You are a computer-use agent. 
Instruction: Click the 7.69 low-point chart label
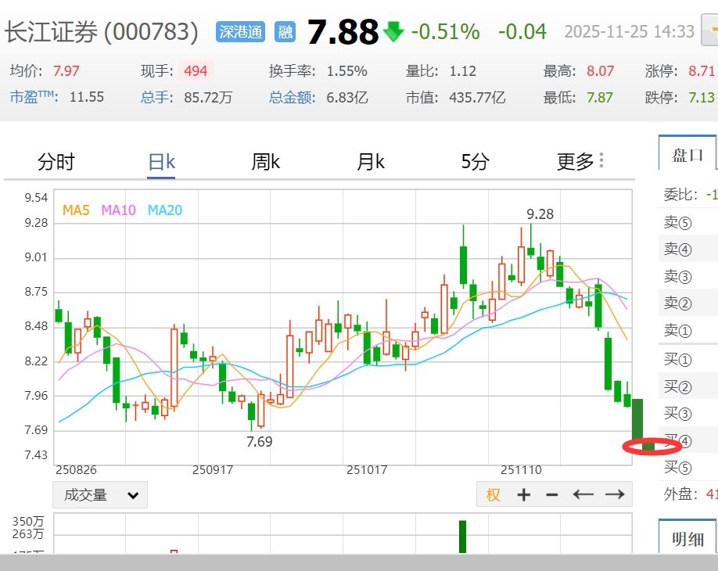point(259,441)
